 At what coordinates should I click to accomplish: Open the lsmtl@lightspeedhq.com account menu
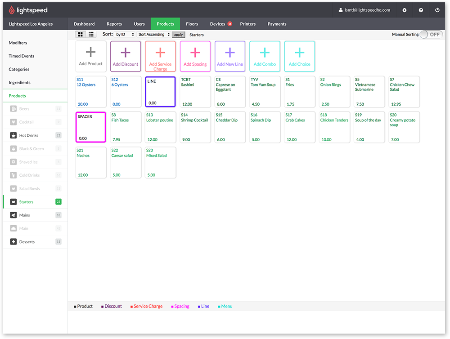tap(364, 10)
